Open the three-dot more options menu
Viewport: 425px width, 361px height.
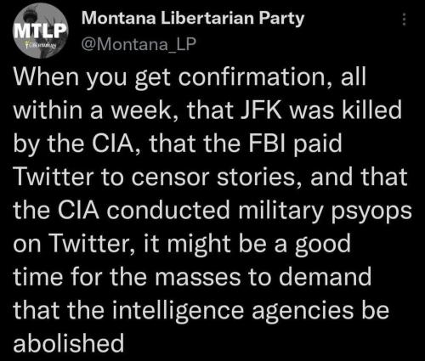[405, 20]
